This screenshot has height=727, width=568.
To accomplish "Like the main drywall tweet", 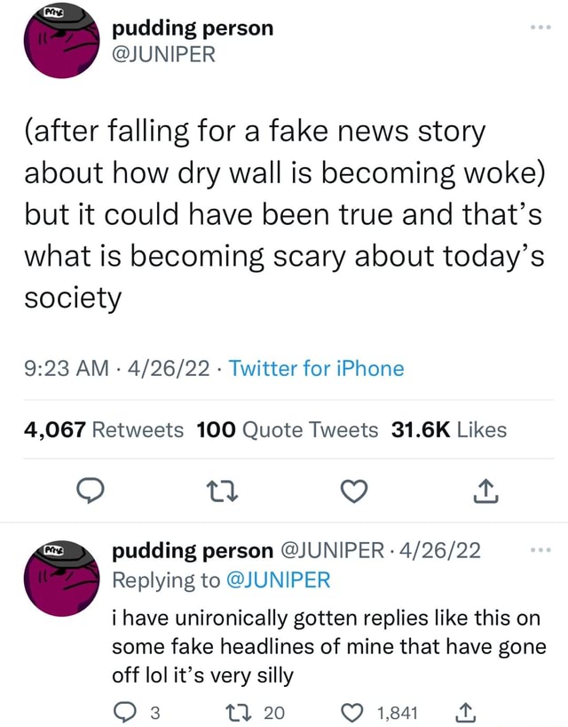I will [x=353, y=490].
